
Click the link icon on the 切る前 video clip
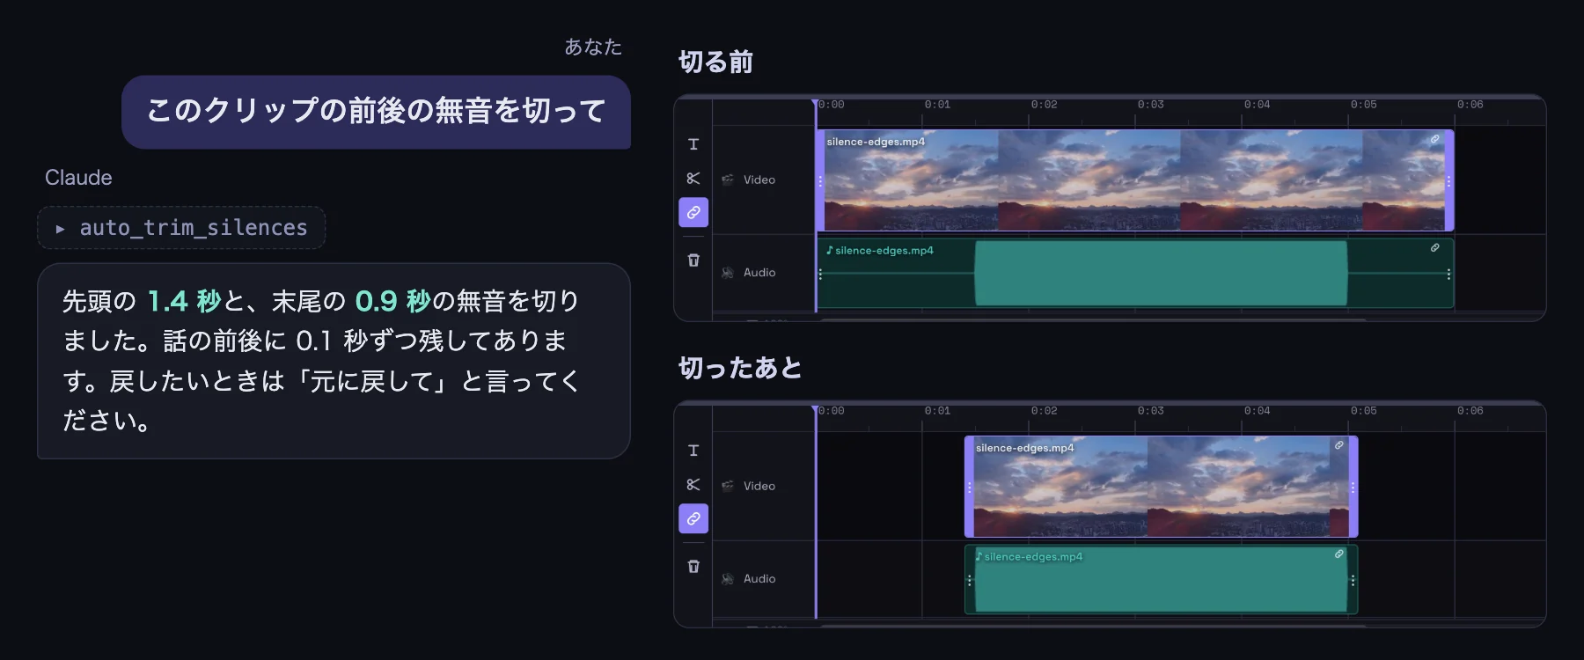1435,139
